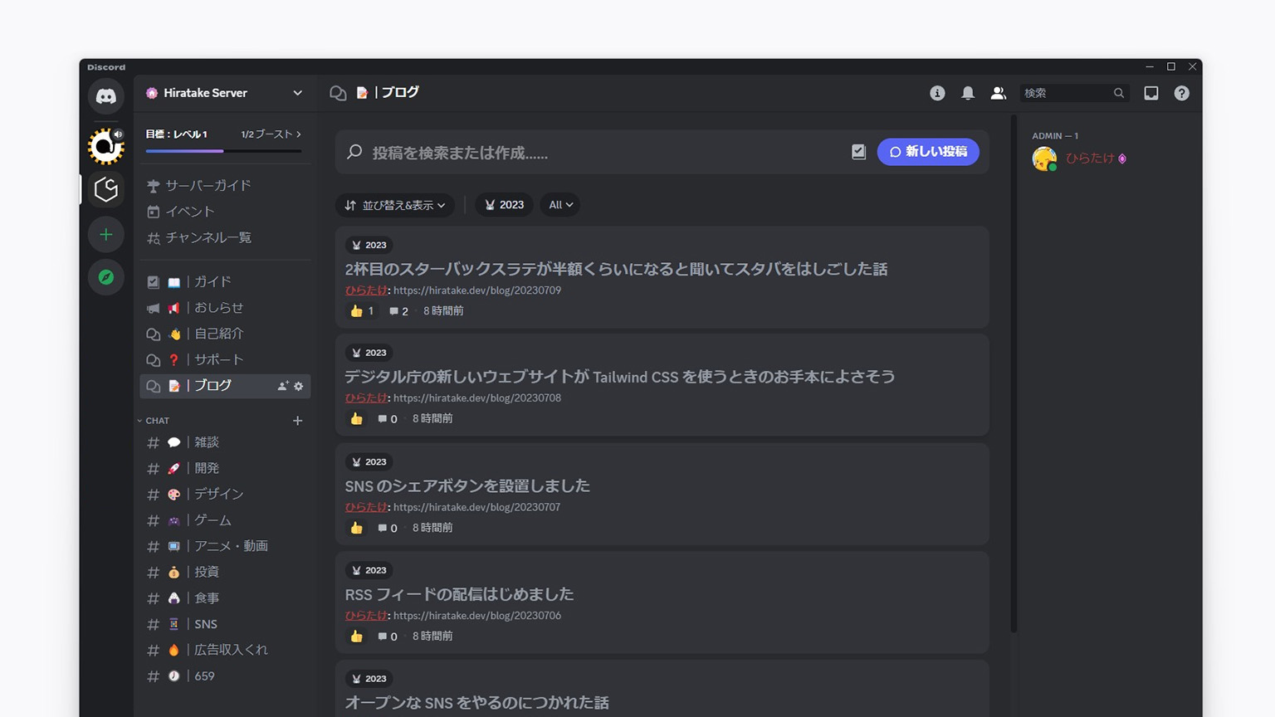Open the All tags dropdown
The height and width of the screenshot is (717, 1275).
(x=560, y=205)
